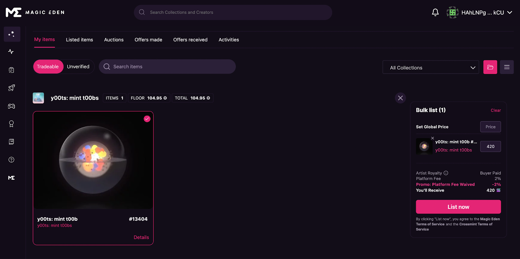This screenshot has height=259, width=520.
Task: Open the Launchpad rocket sidebar icon
Action: tap(11, 88)
